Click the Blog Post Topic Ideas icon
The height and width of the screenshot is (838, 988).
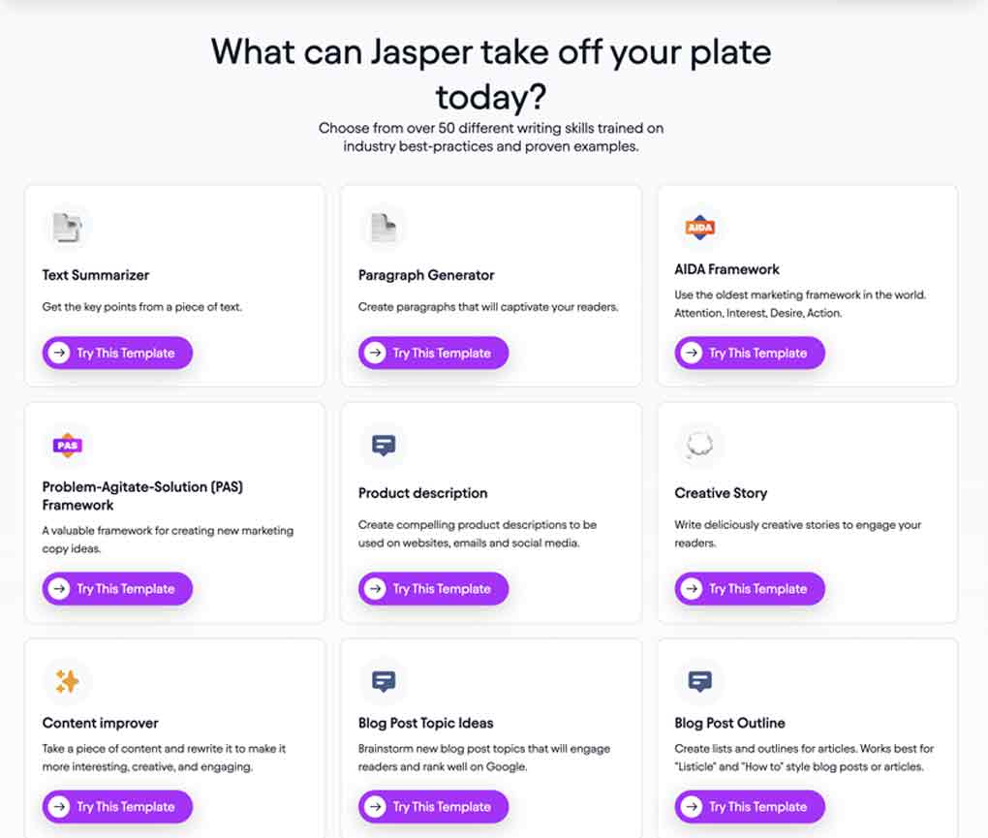point(384,681)
